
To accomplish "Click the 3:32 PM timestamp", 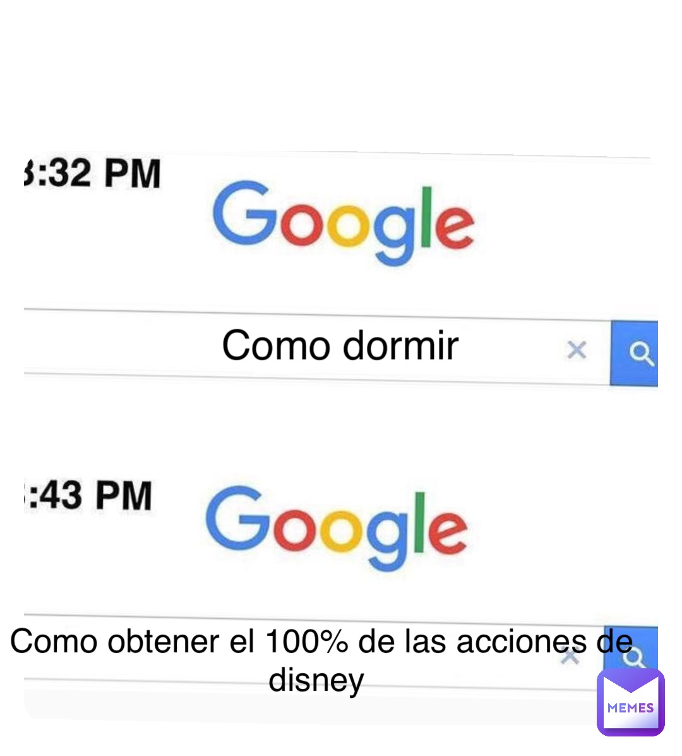I will [92, 174].
